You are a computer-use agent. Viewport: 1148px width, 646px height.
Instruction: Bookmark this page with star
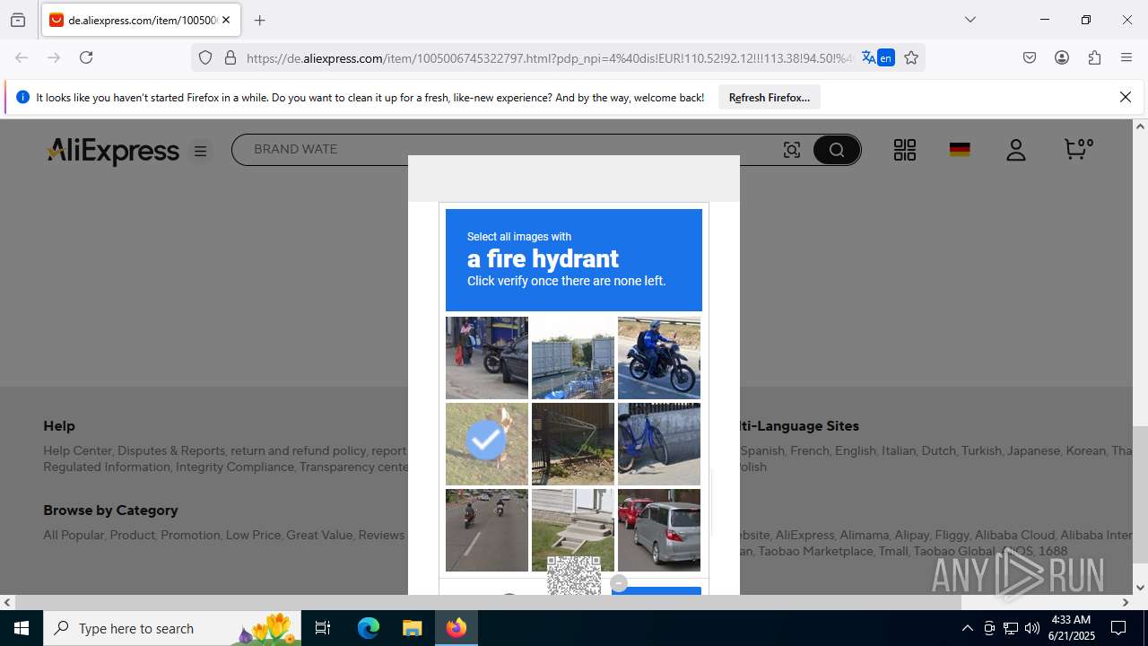pyautogui.click(x=911, y=57)
